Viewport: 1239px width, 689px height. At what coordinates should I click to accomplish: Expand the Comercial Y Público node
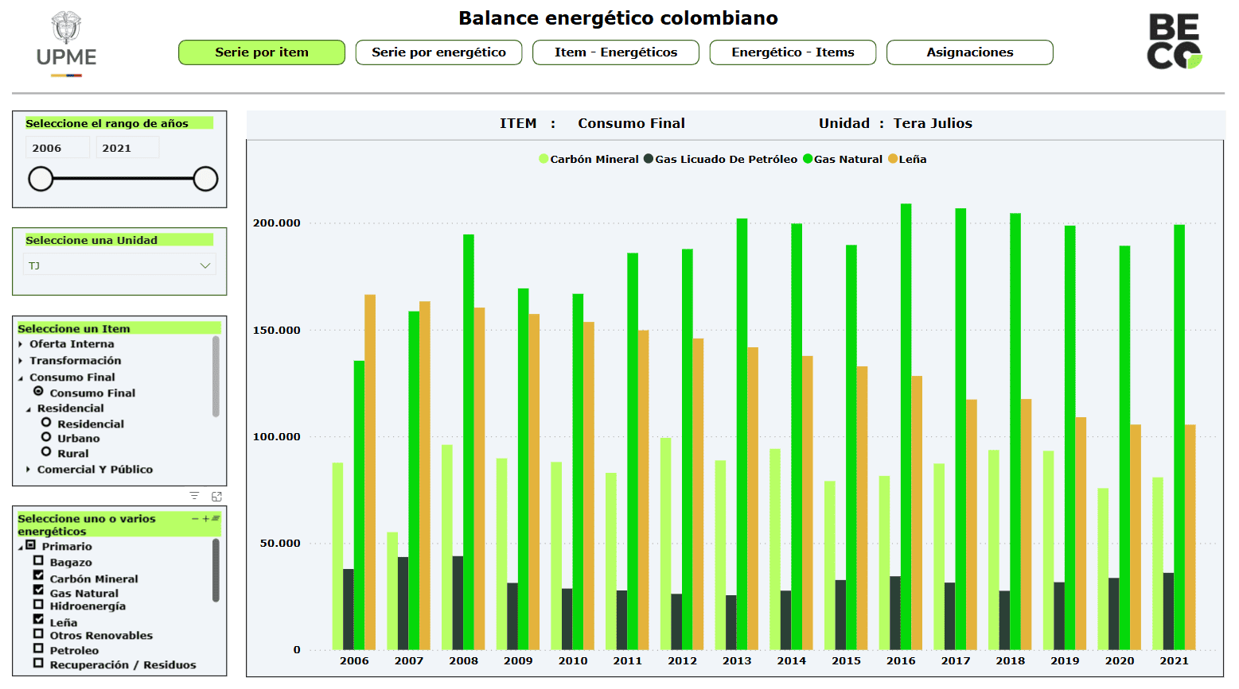29,470
